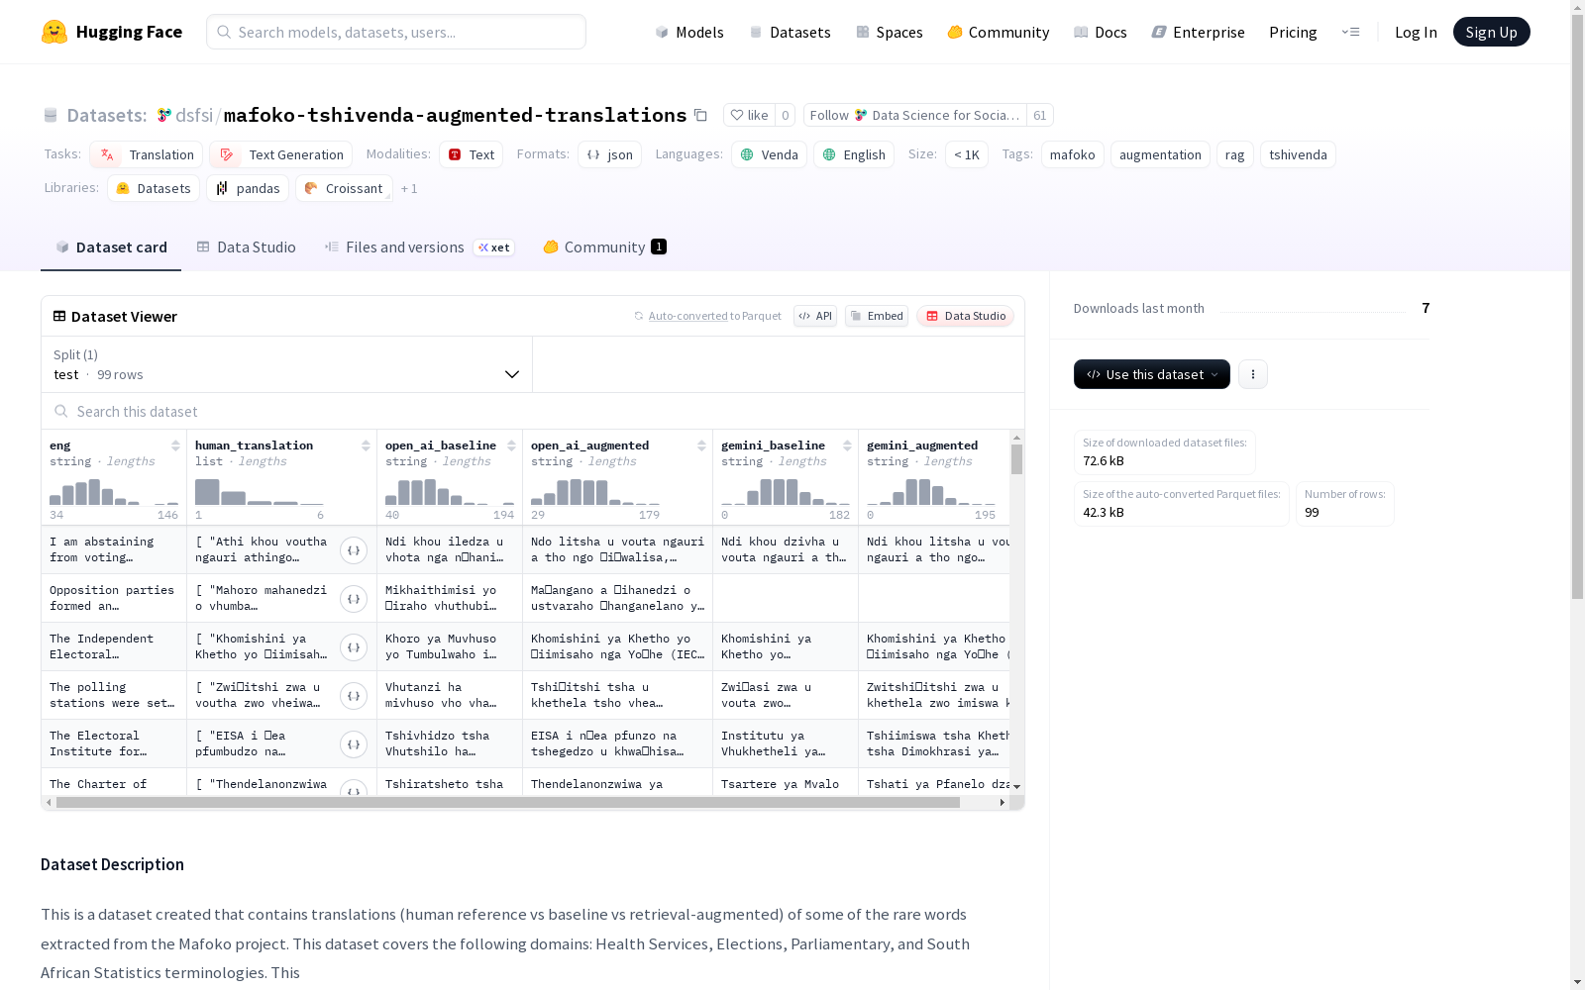The image size is (1585, 990).
Task: Click the eng column length histogram
Action: 114,492
